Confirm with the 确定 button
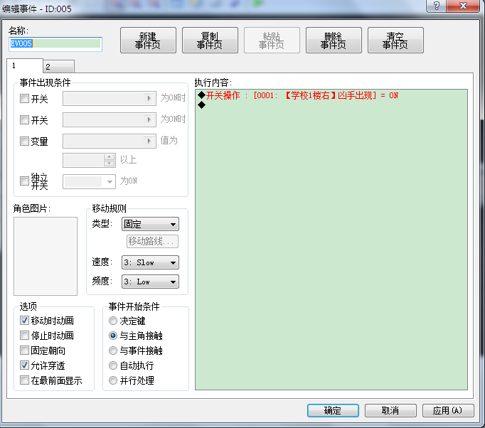 click(333, 410)
